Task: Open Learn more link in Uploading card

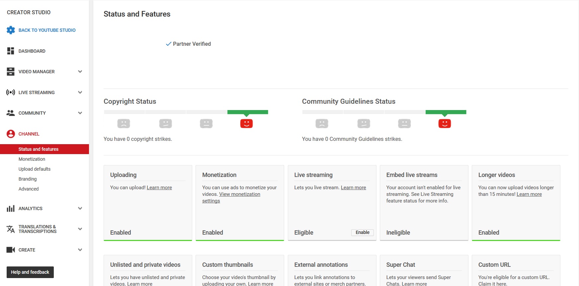Action: point(159,188)
